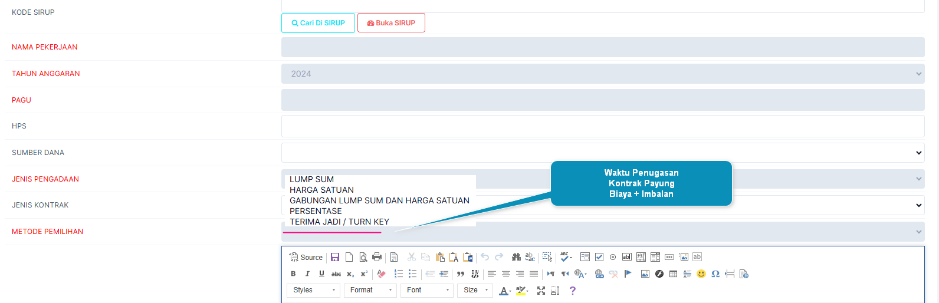Click the Save icon in editor toolbar
Viewport: 939px width, 303px height.
click(x=335, y=257)
